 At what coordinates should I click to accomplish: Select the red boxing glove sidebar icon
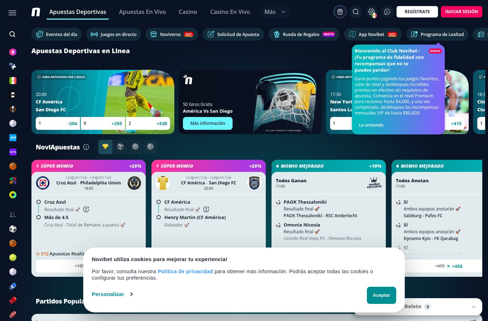[13, 300]
